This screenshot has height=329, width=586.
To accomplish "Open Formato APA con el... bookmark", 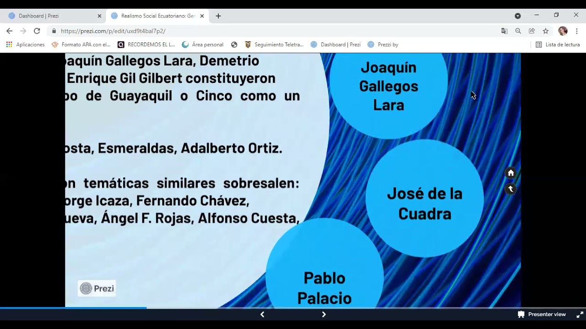I will [81, 45].
